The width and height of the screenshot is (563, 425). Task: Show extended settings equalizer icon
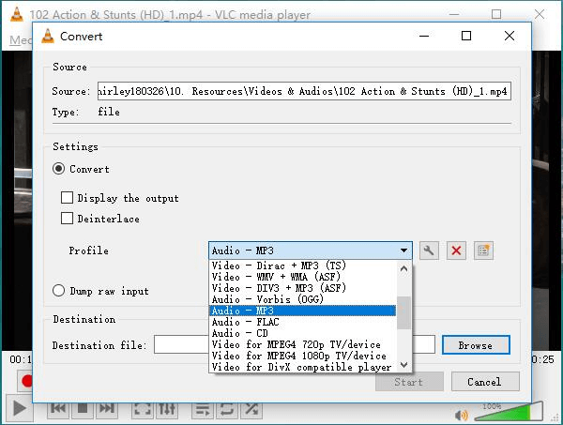[x=167, y=408]
